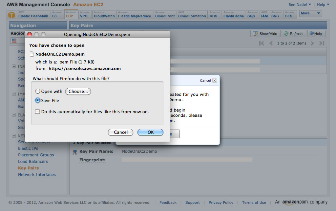Viewport: 336px width, 211px height.
Task: Open Elastic IPs in navigation
Action: [28, 148]
